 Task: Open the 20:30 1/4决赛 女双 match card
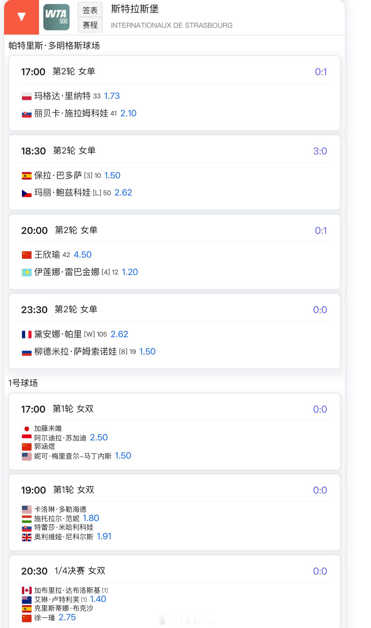[x=175, y=592]
